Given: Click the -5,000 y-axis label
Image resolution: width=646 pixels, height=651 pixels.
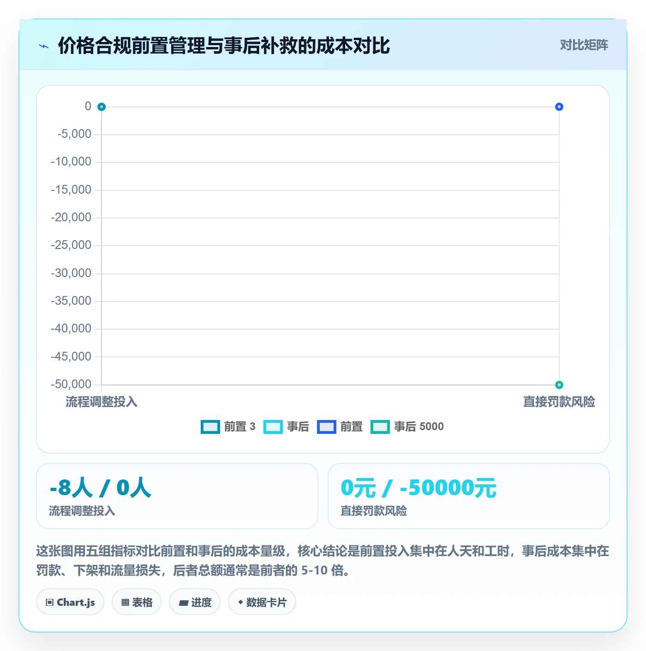Looking at the screenshot, I should [74, 134].
